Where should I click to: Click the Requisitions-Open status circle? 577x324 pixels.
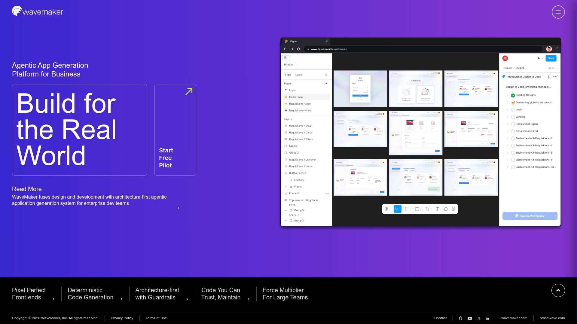coord(513,124)
